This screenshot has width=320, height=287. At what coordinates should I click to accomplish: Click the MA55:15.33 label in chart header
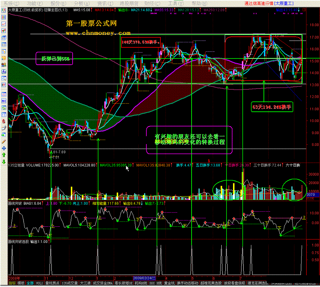tap(164, 10)
